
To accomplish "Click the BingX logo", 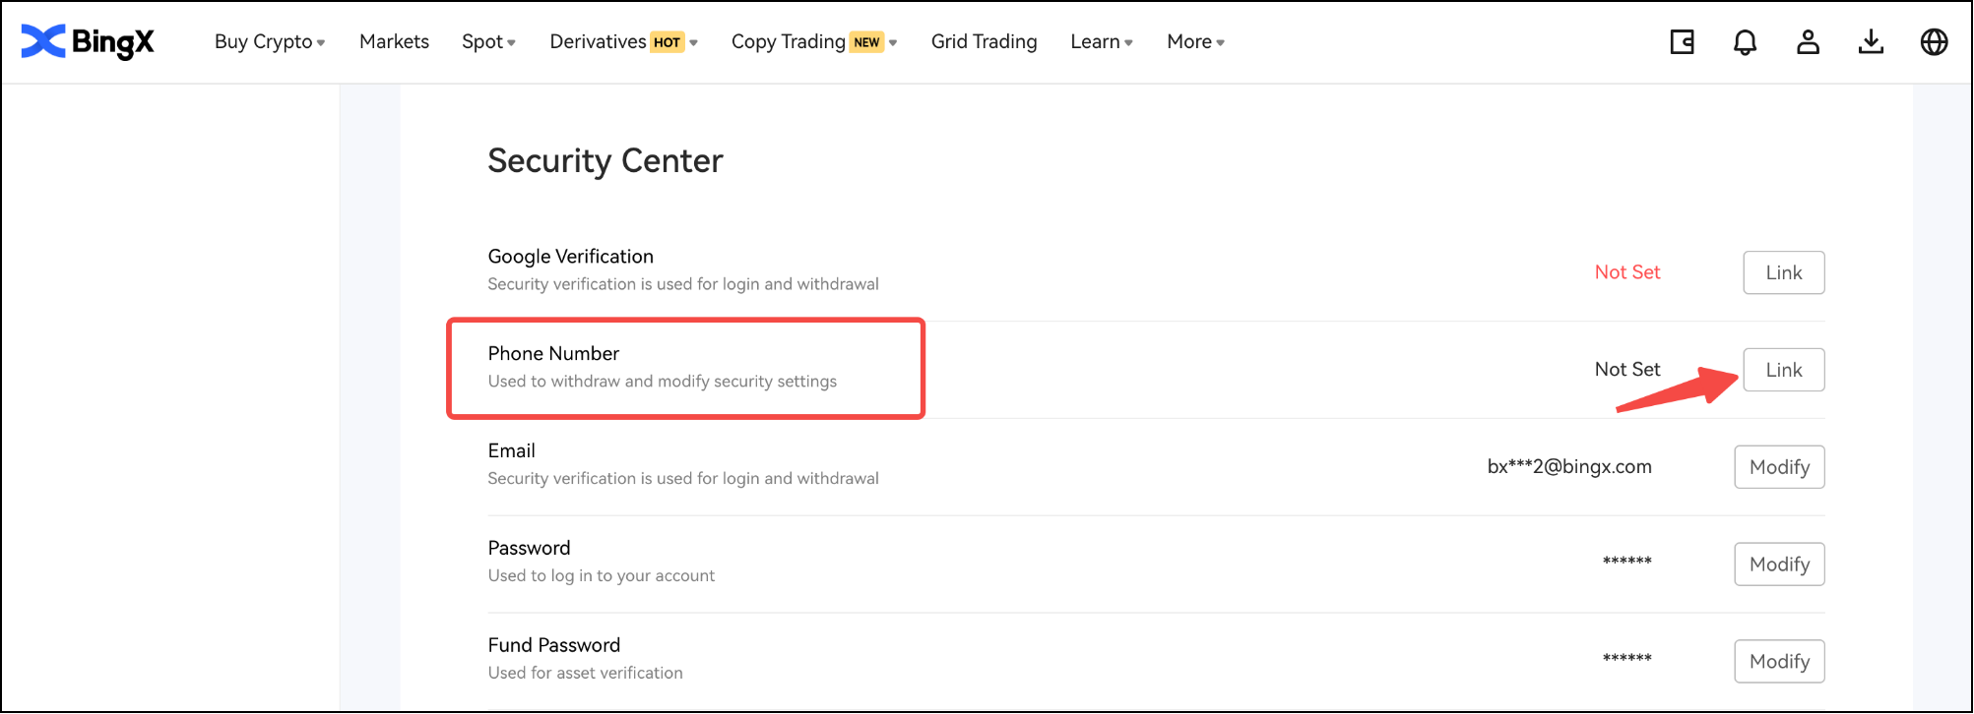I will click(x=88, y=41).
